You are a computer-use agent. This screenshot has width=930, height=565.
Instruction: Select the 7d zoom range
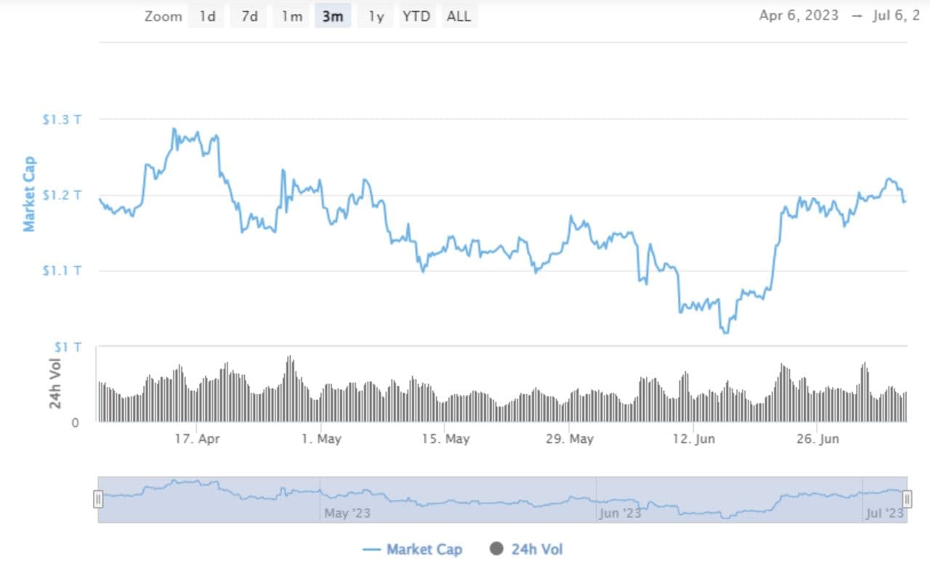click(x=249, y=16)
